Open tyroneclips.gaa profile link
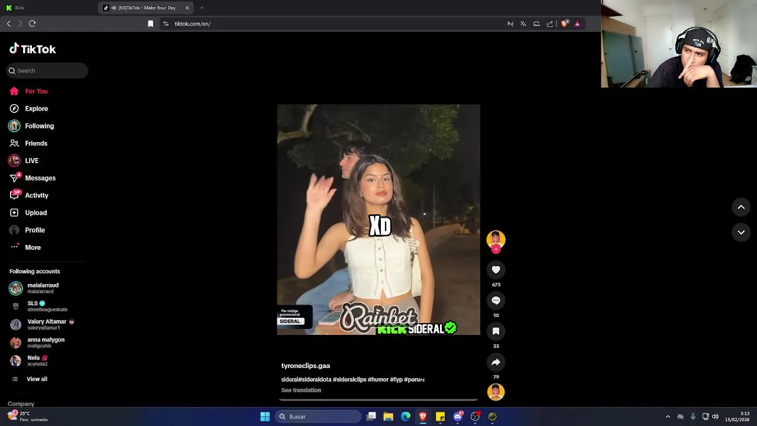 tap(305, 366)
